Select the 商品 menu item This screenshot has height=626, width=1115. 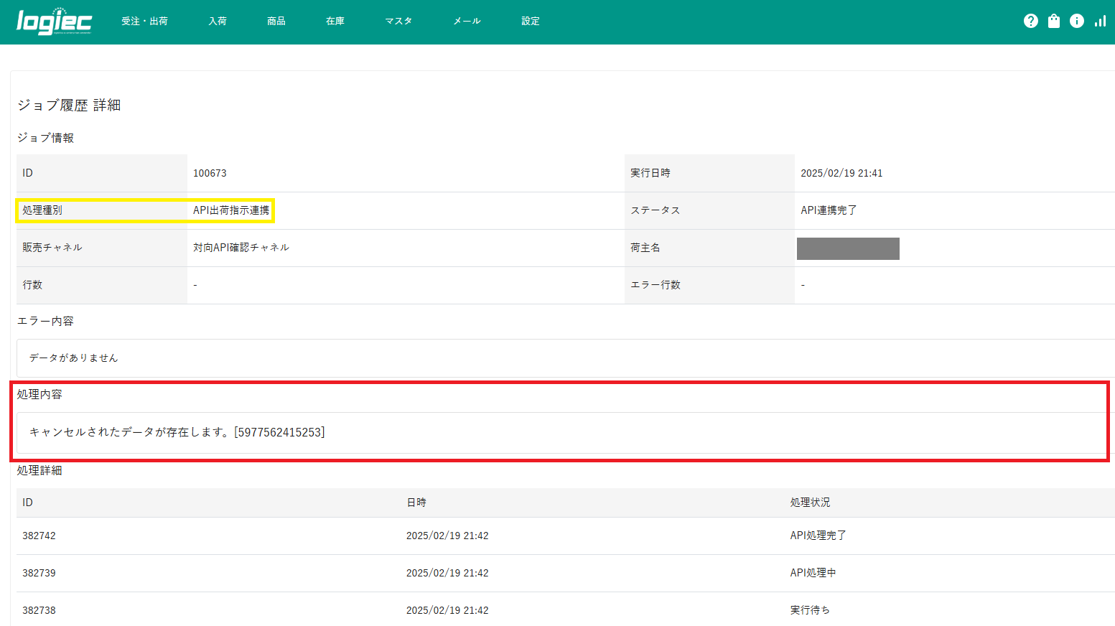pos(276,22)
